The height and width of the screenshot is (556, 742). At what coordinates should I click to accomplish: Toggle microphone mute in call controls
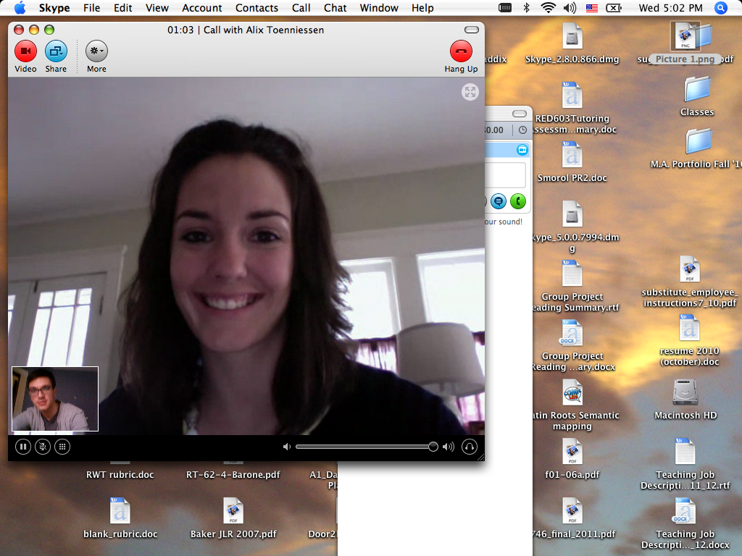point(43,447)
